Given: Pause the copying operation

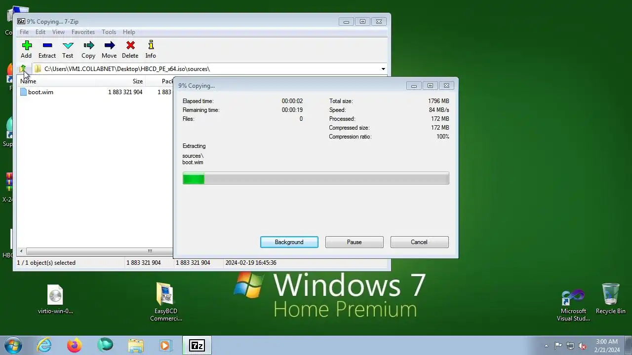Looking at the screenshot, I should 355,242.
